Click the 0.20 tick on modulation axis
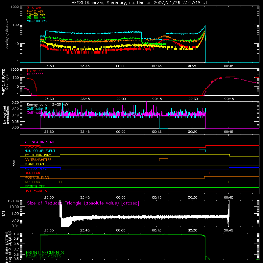This screenshot has height=263, width=263. (15, 102)
